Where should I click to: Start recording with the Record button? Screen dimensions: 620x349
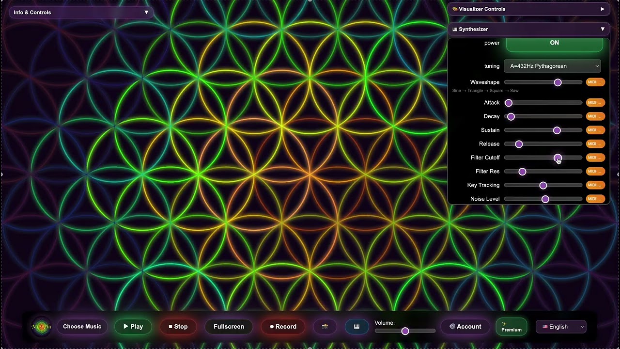coord(283,327)
